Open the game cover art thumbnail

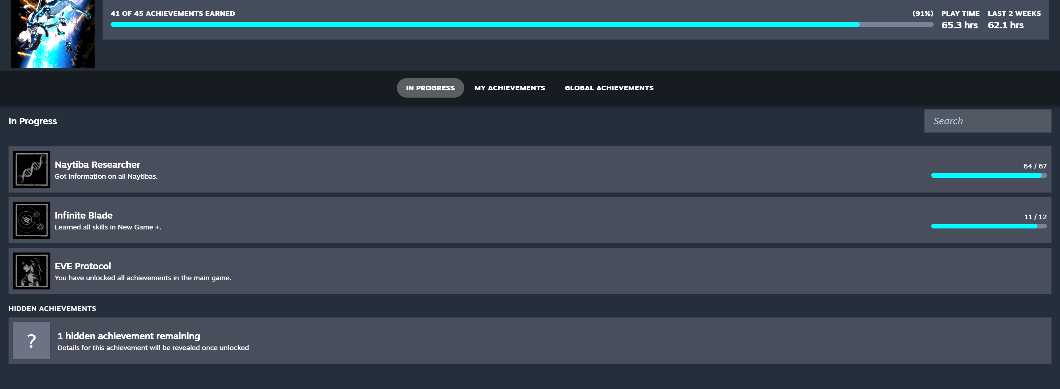tap(53, 34)
